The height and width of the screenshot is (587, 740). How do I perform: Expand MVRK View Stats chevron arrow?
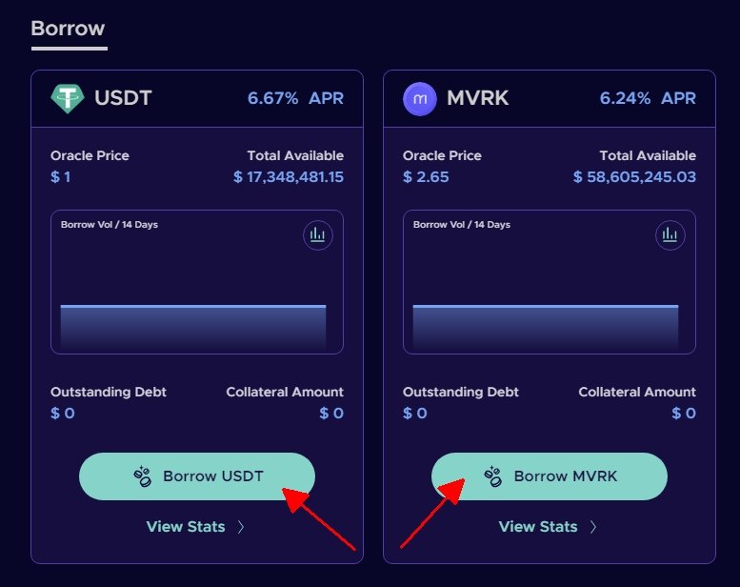tap(593, 527)
